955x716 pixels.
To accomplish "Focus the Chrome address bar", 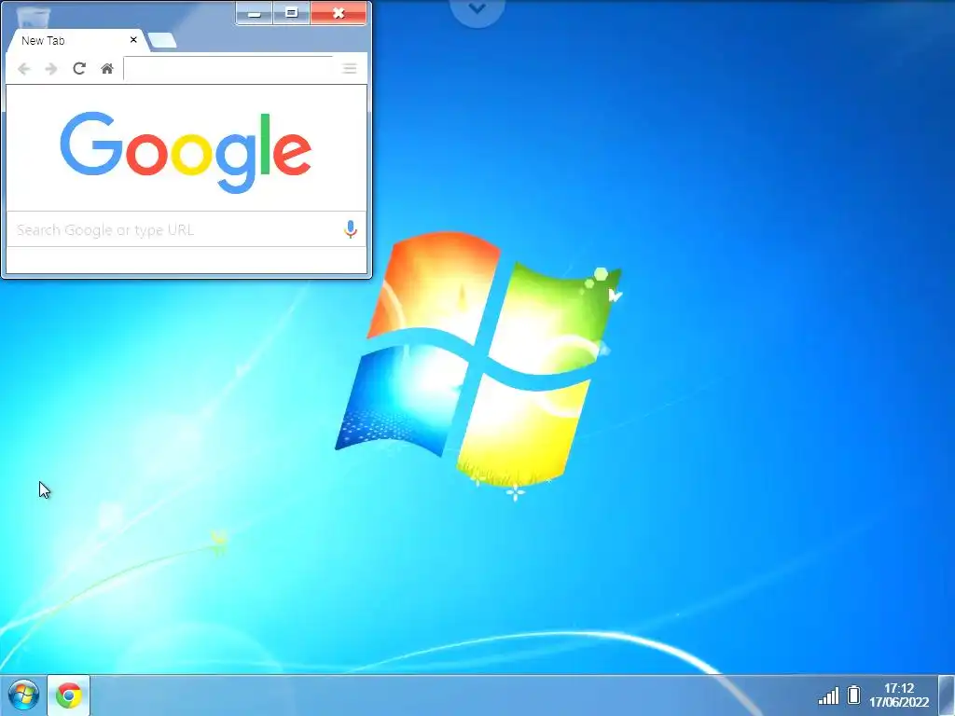I will pyautogui.click(x=229, y=68).
